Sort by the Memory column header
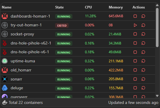160x108 pixels. 116,7
